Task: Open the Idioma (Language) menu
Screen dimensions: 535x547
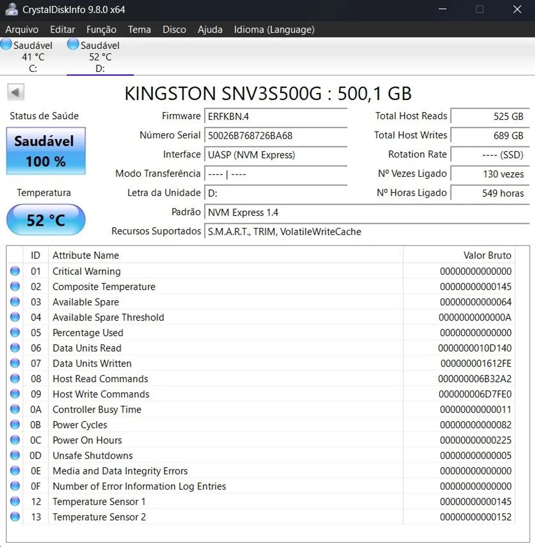Action: pos(274,29)
